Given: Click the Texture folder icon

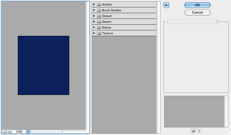Looking at the screenshot, I should pyautogui.click(x=99, y=33).
